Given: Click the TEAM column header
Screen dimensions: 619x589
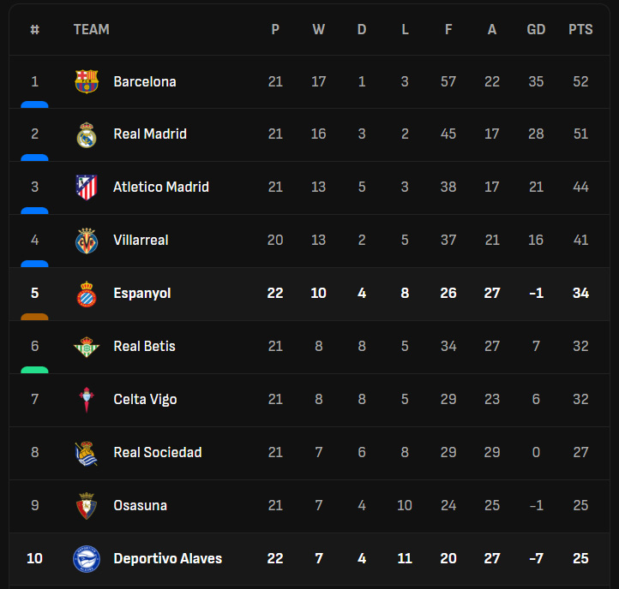Looking at the screenshot, I should 92,29.
